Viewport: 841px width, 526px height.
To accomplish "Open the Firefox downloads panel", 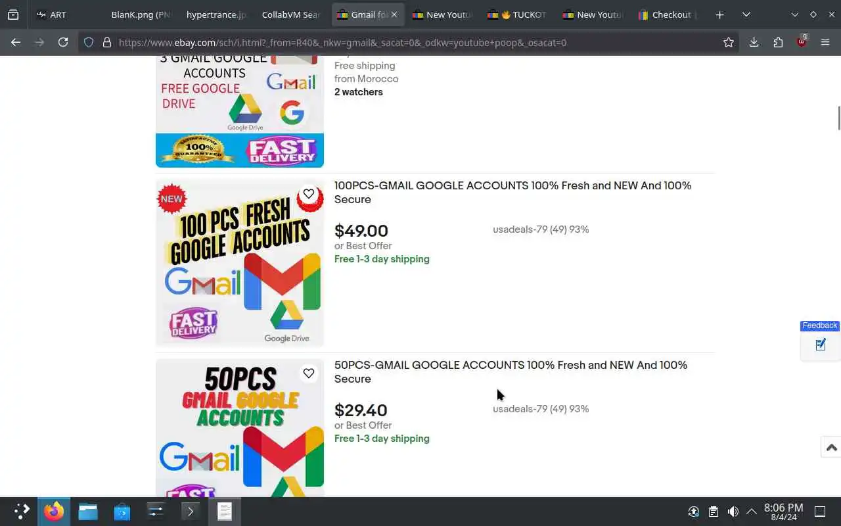I will point(754,42).
